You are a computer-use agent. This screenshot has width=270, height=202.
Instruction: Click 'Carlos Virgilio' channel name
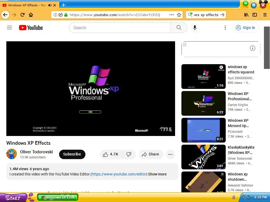tap(238, 105)
